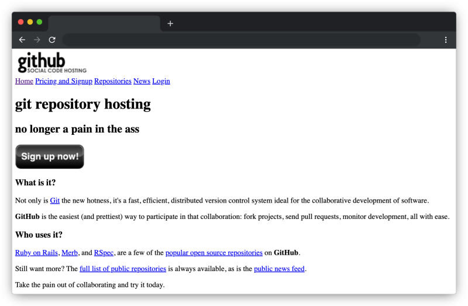Open the Merb link
The image size is (468, 306).
[70, 253]
